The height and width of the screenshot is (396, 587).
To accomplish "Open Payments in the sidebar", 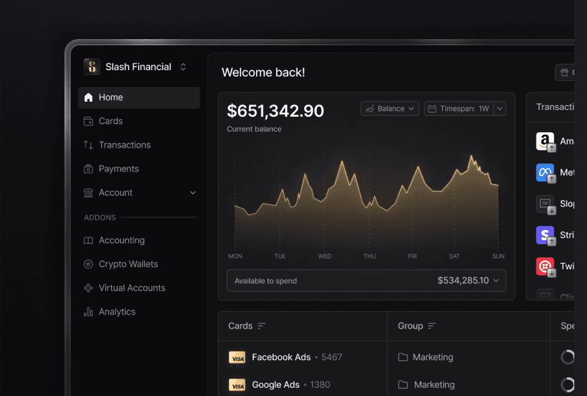I will [x=139, y=169].
